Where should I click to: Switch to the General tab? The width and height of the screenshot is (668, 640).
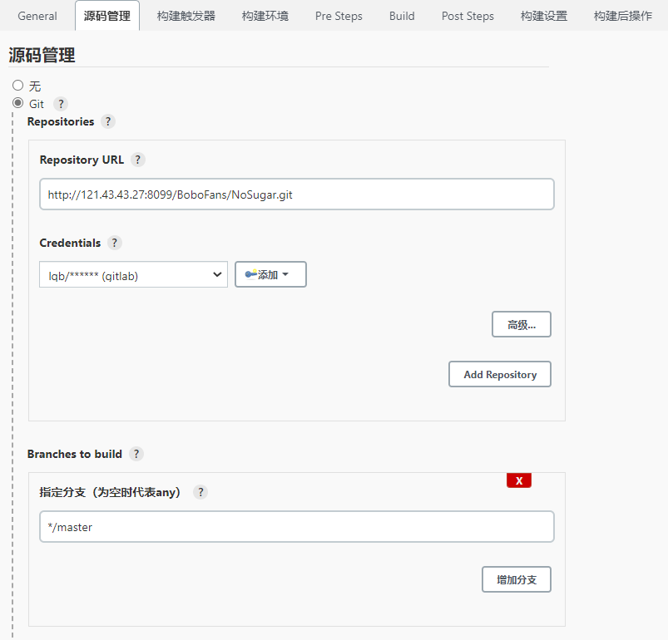tap(37, 16)
